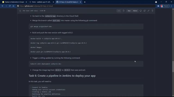Click the docker push gcr.io line
174x97 pixels.
pyautogui.click(x=50, y=52)
